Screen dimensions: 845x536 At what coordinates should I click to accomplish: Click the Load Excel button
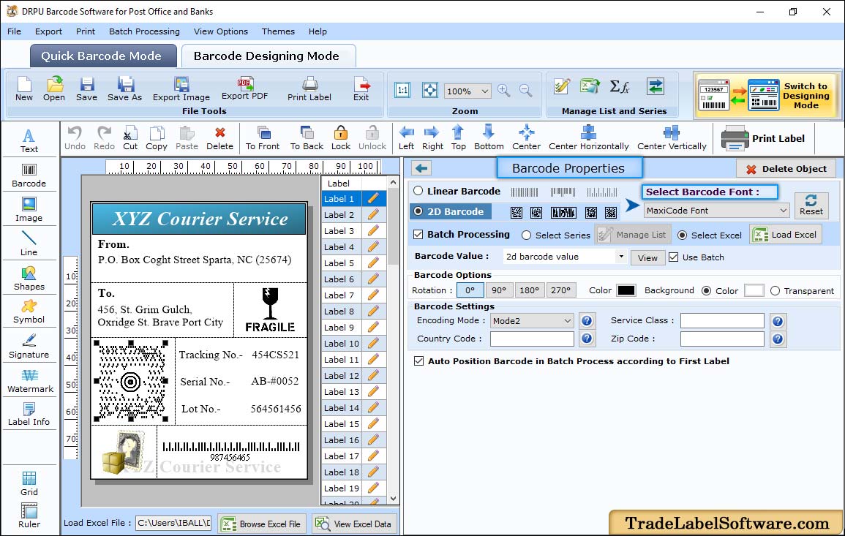pos(786,235)
